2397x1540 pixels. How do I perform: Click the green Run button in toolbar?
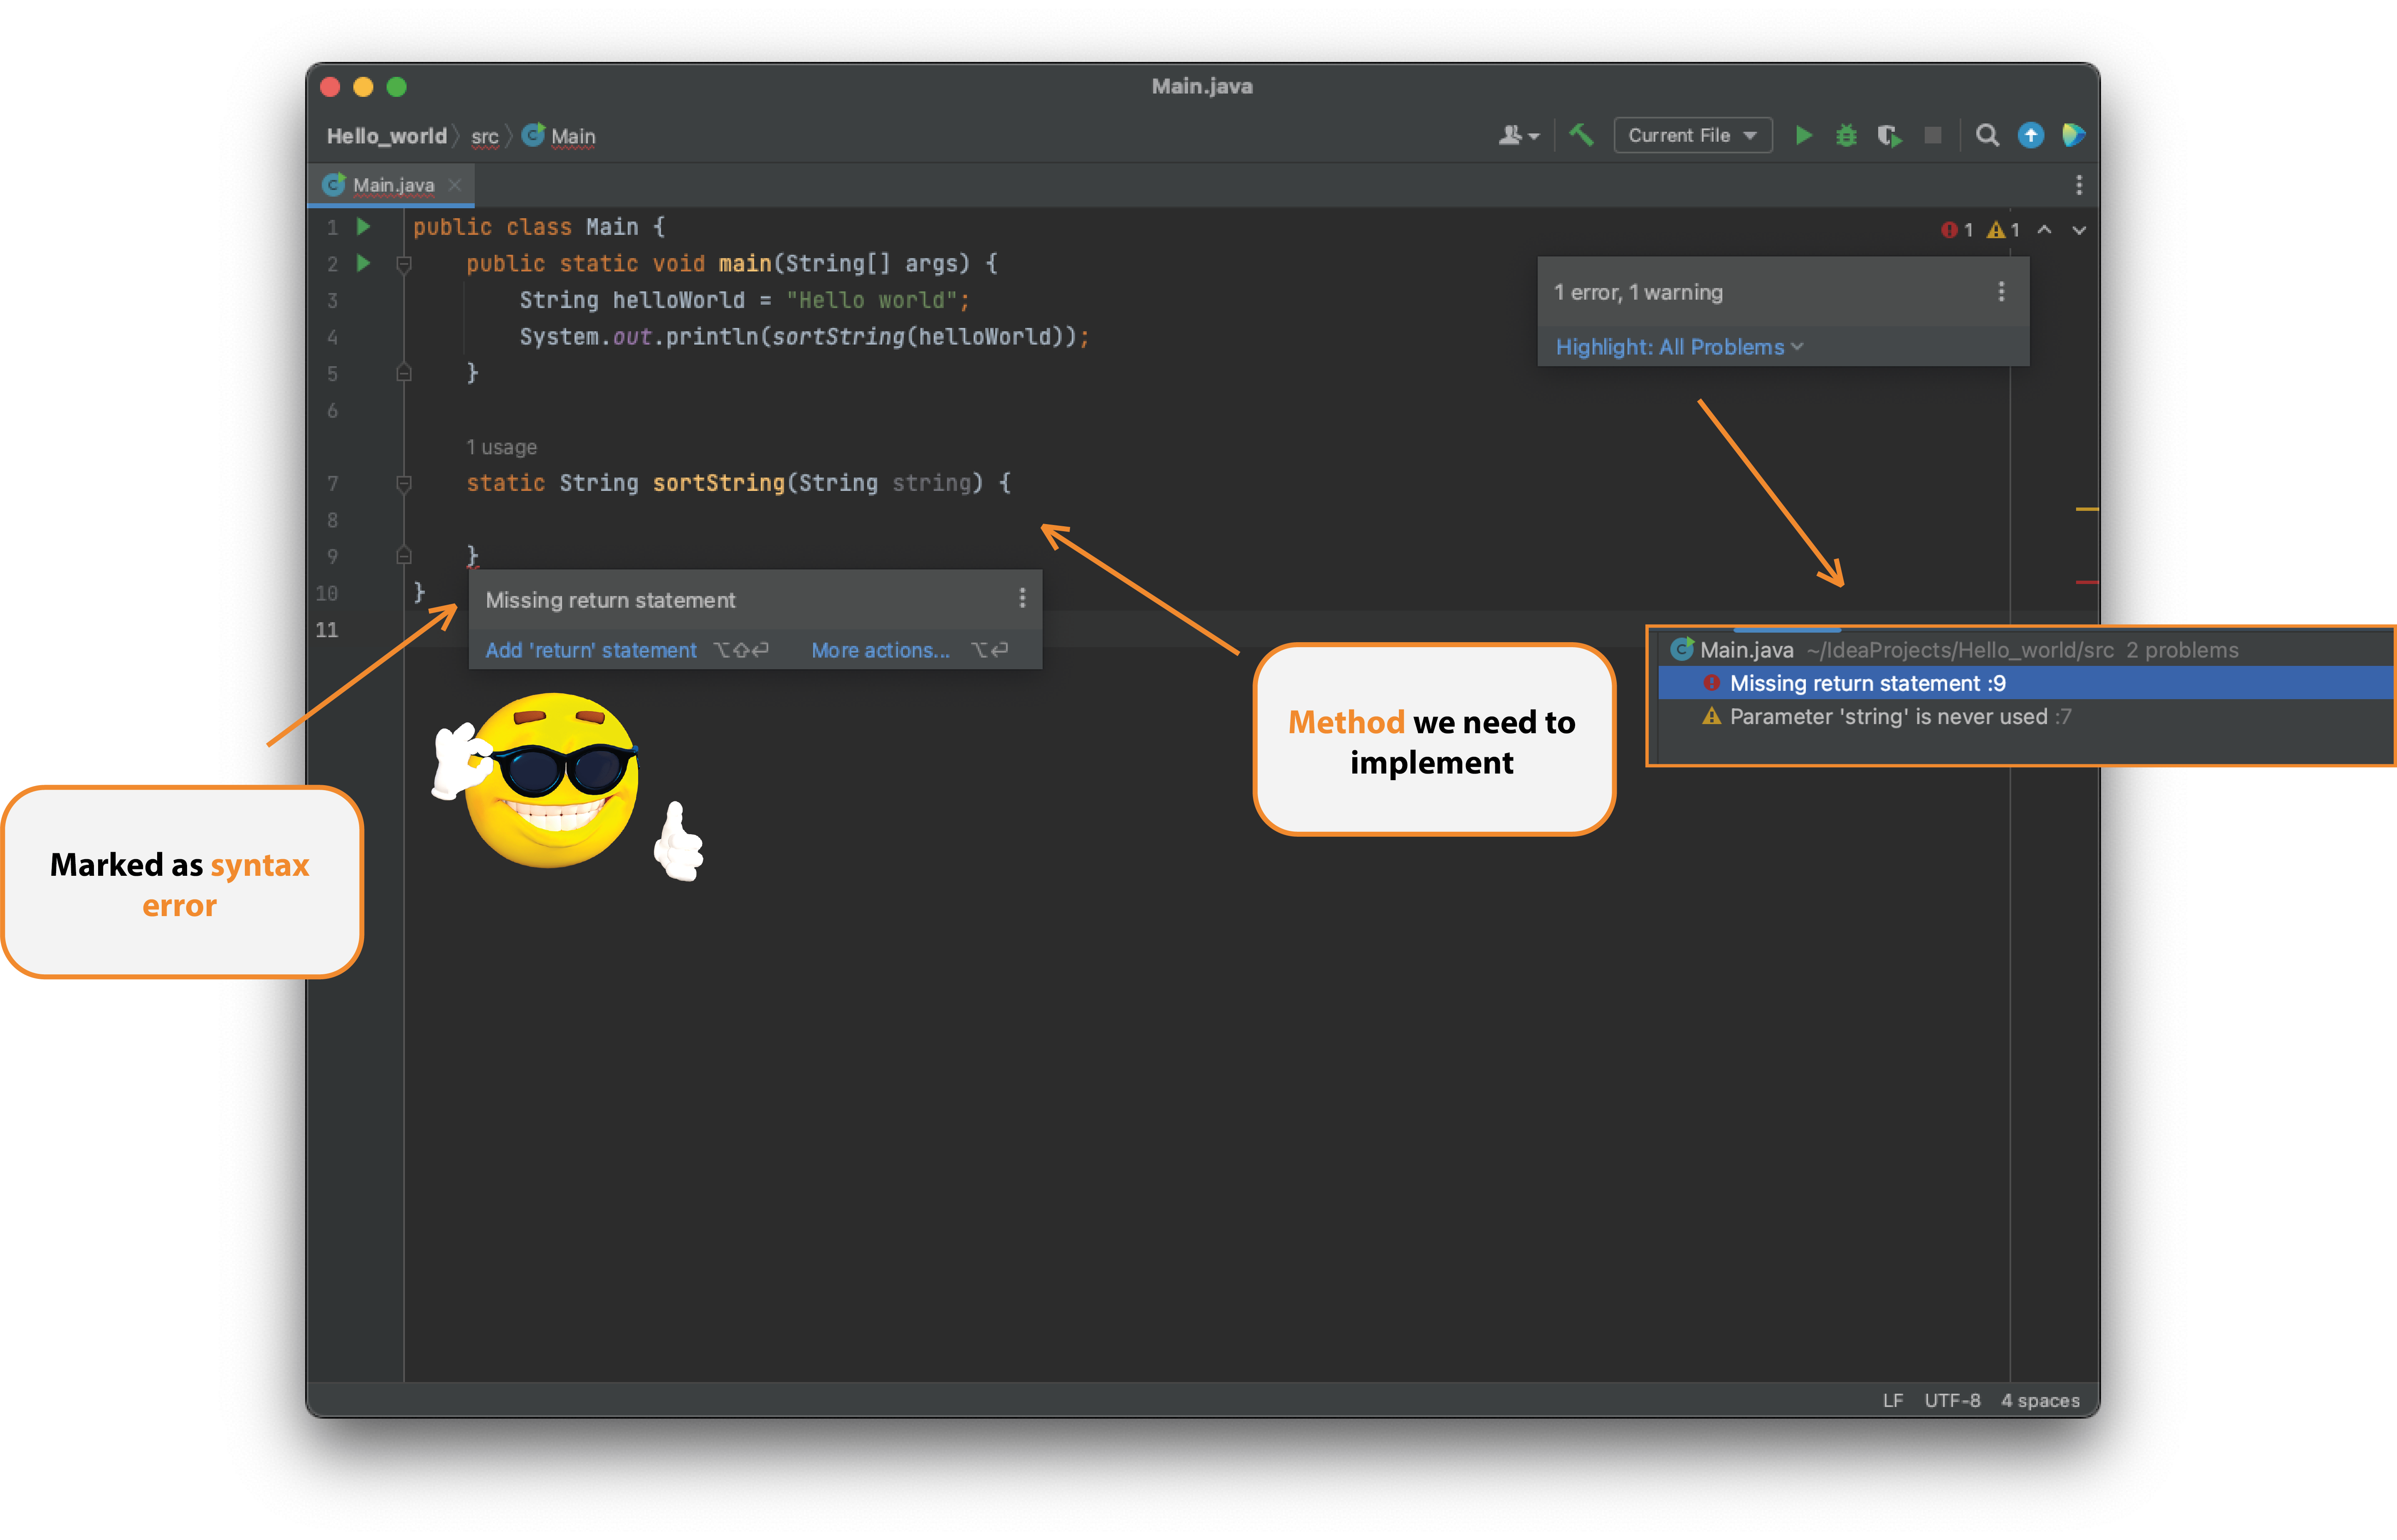tap(1804, 135)
